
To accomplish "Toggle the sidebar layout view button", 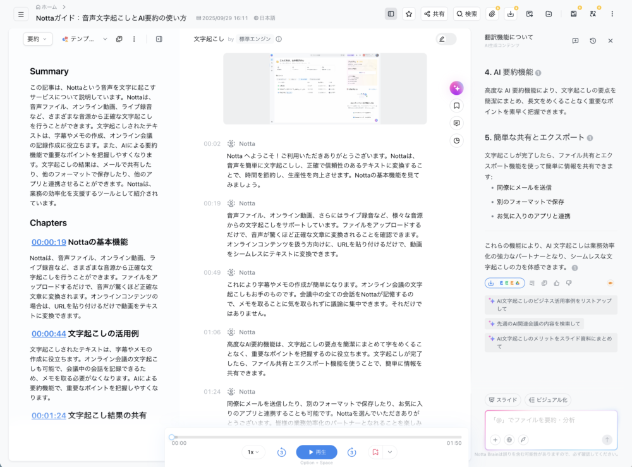I will [391, 14].
